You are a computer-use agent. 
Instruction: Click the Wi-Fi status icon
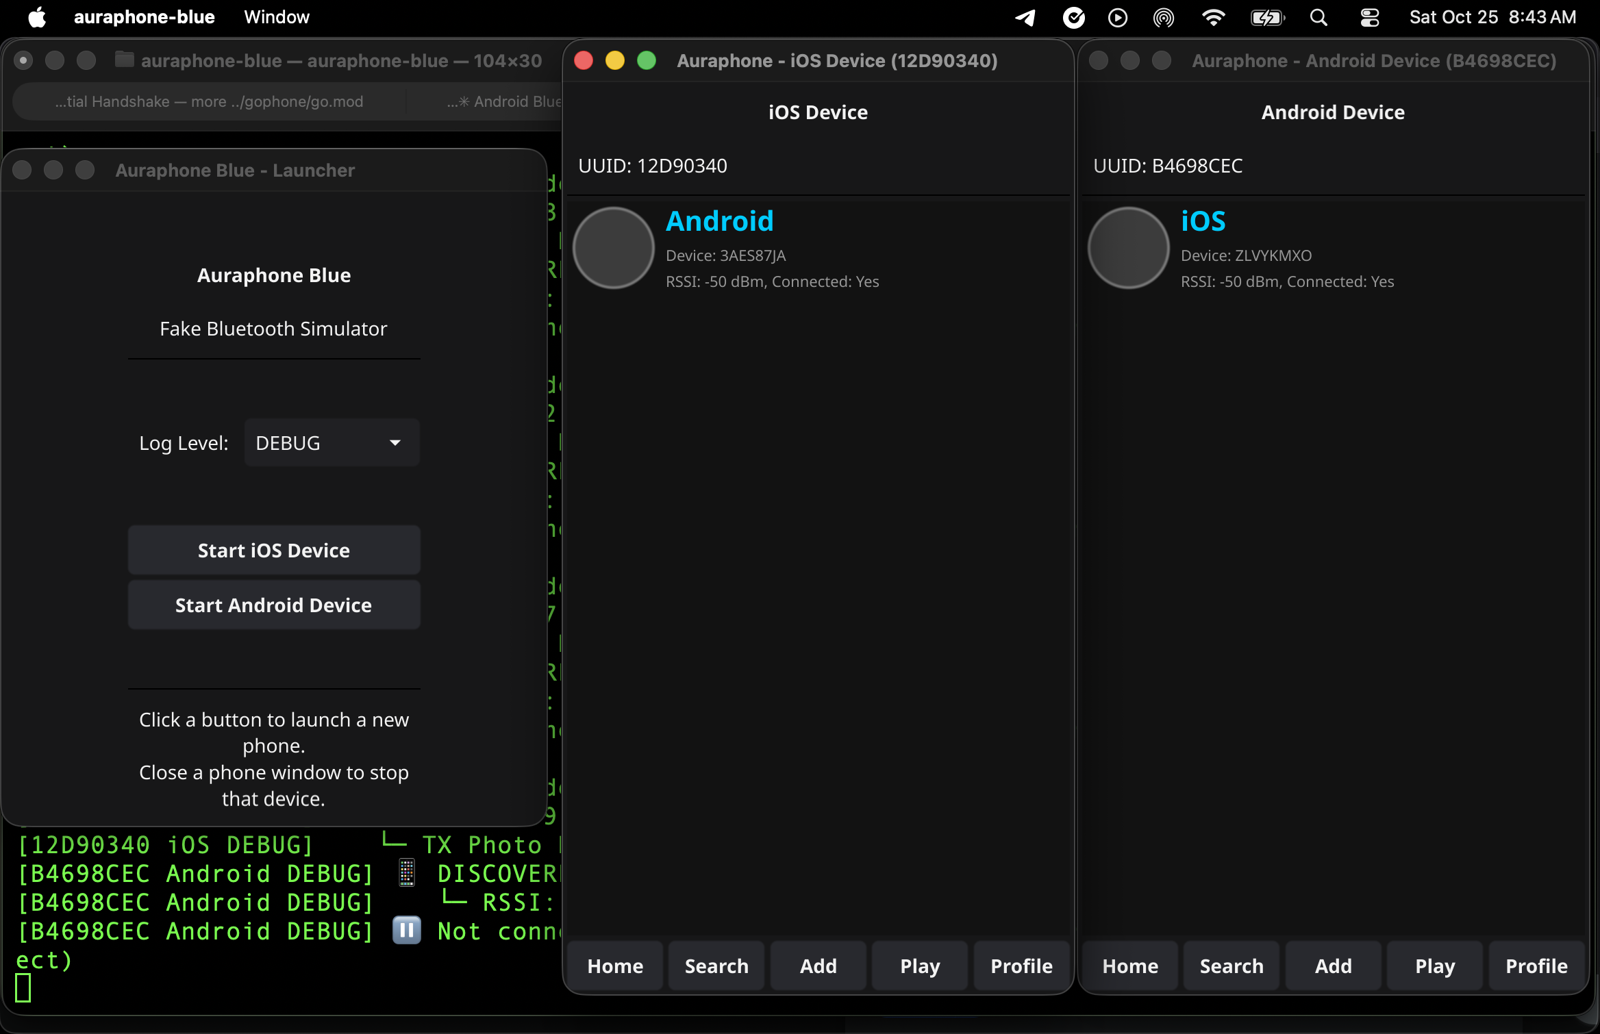pyautogui.click(x=1213, y=18)
